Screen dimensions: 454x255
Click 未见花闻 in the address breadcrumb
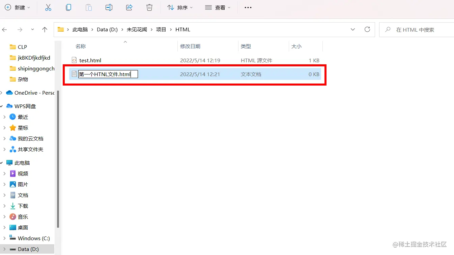(137, 30)
